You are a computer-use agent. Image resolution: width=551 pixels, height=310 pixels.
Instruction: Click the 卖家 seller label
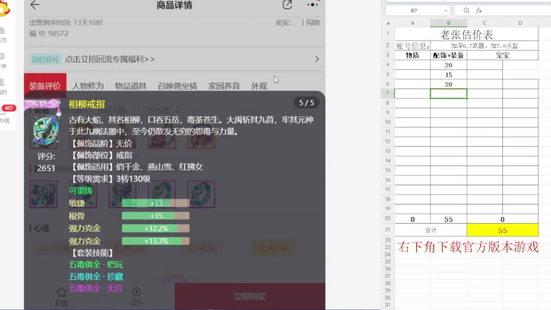[x=285, y=22]
